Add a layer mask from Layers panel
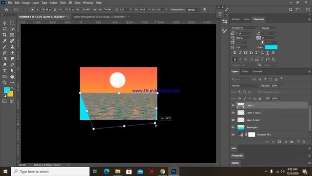This screenshot has width=312, height=176. [279, 142]
